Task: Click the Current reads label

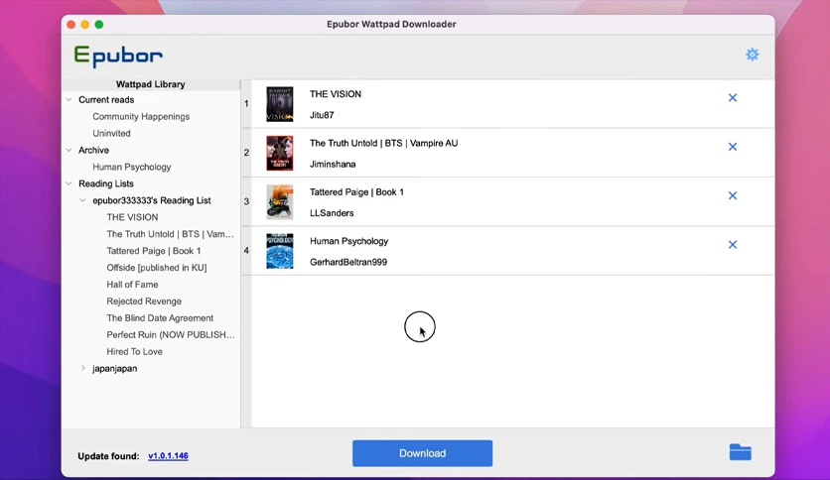Action: tap(106, 99)
